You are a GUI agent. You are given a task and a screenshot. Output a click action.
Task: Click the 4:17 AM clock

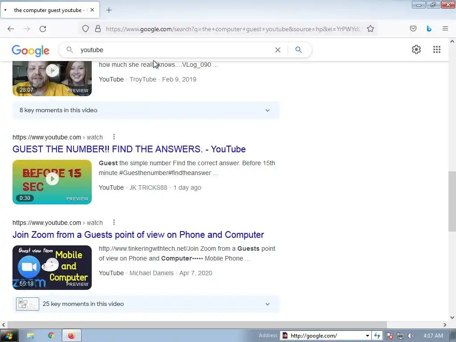click(433, 336)
